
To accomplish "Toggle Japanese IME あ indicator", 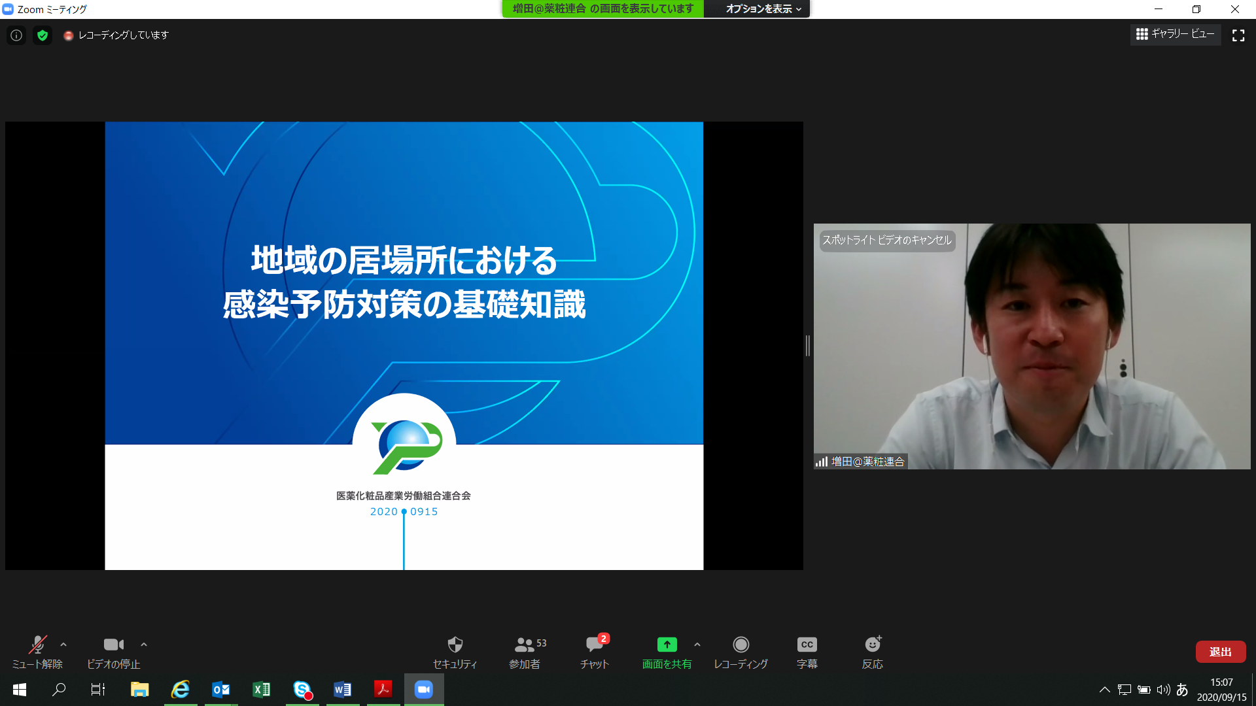I will [x=1182, y=690].
